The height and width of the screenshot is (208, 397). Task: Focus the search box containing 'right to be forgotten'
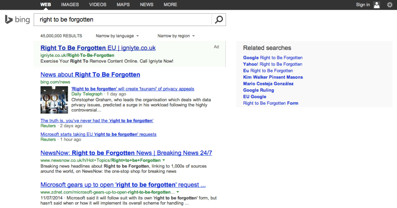pos(123,20)
